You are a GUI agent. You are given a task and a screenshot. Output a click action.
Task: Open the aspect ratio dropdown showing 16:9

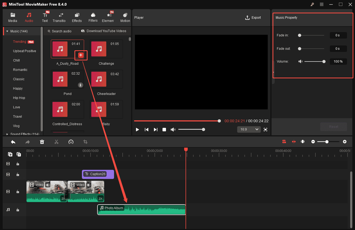(249, 129)
